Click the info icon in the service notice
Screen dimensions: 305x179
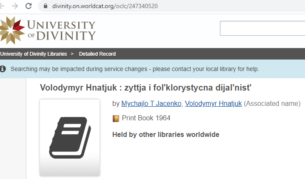[3, 69]
